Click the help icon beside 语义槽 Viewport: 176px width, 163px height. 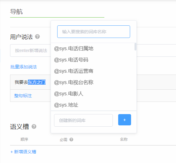[x=34, y=127]
